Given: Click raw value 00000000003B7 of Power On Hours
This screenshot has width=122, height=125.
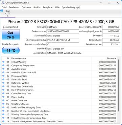Looking at the screenshot, I should 108,100.
